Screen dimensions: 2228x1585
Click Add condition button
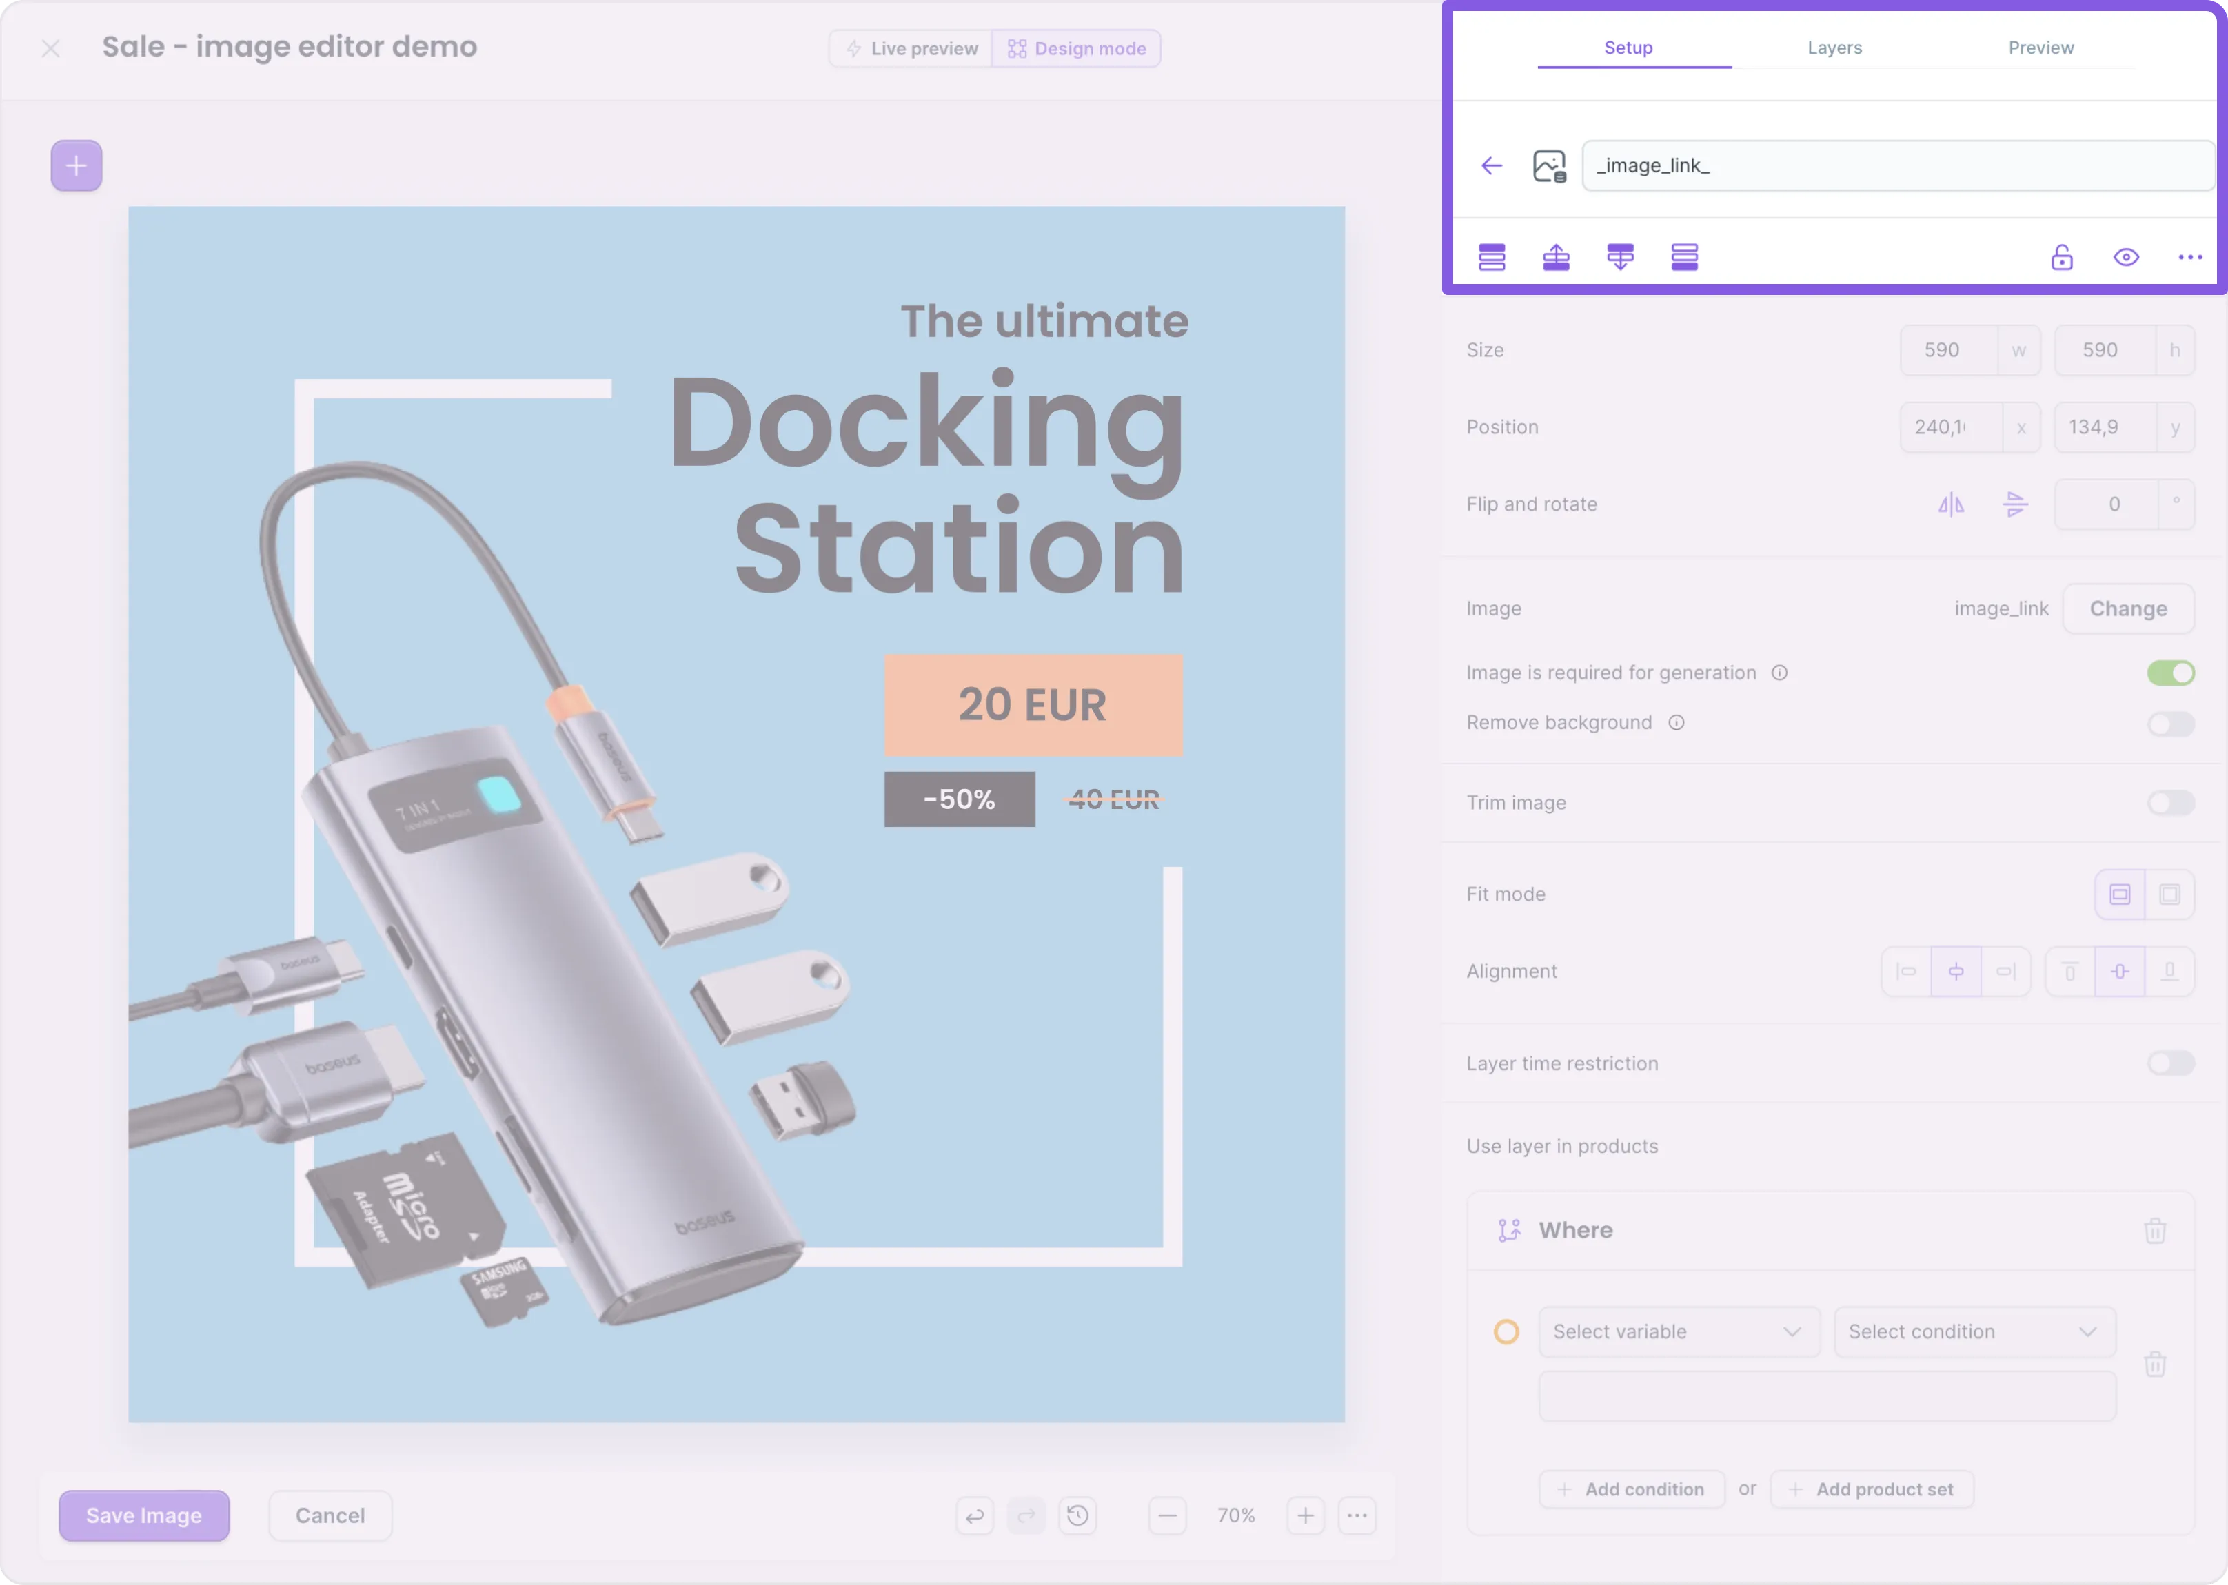1632,1491
